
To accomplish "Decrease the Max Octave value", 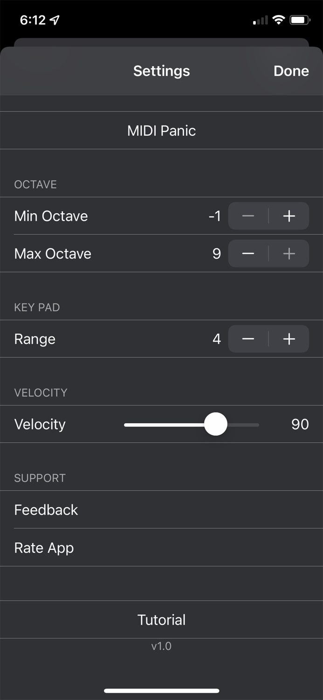I will click(x=248, y=253).
